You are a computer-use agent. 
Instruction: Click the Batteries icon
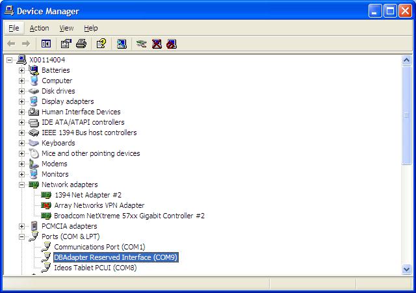pos(34,70)
